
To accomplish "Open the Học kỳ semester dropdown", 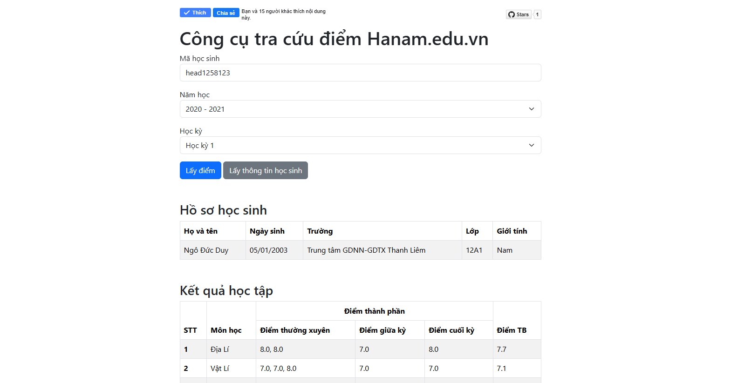I will (360, 145).
